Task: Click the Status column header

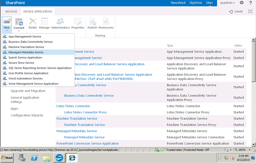Action: pyautogui.click(x=238, y=46)
